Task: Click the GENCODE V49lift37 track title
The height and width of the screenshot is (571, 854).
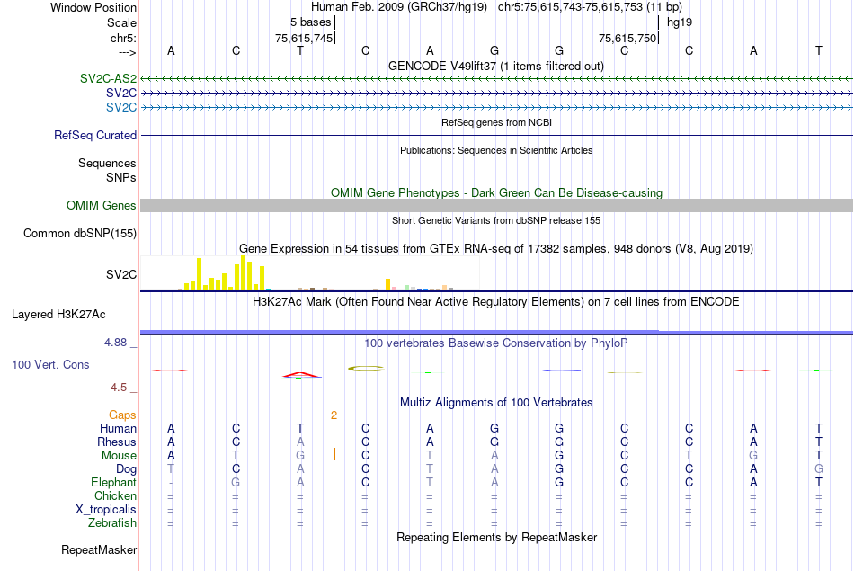Action: [x=495, y=66]
